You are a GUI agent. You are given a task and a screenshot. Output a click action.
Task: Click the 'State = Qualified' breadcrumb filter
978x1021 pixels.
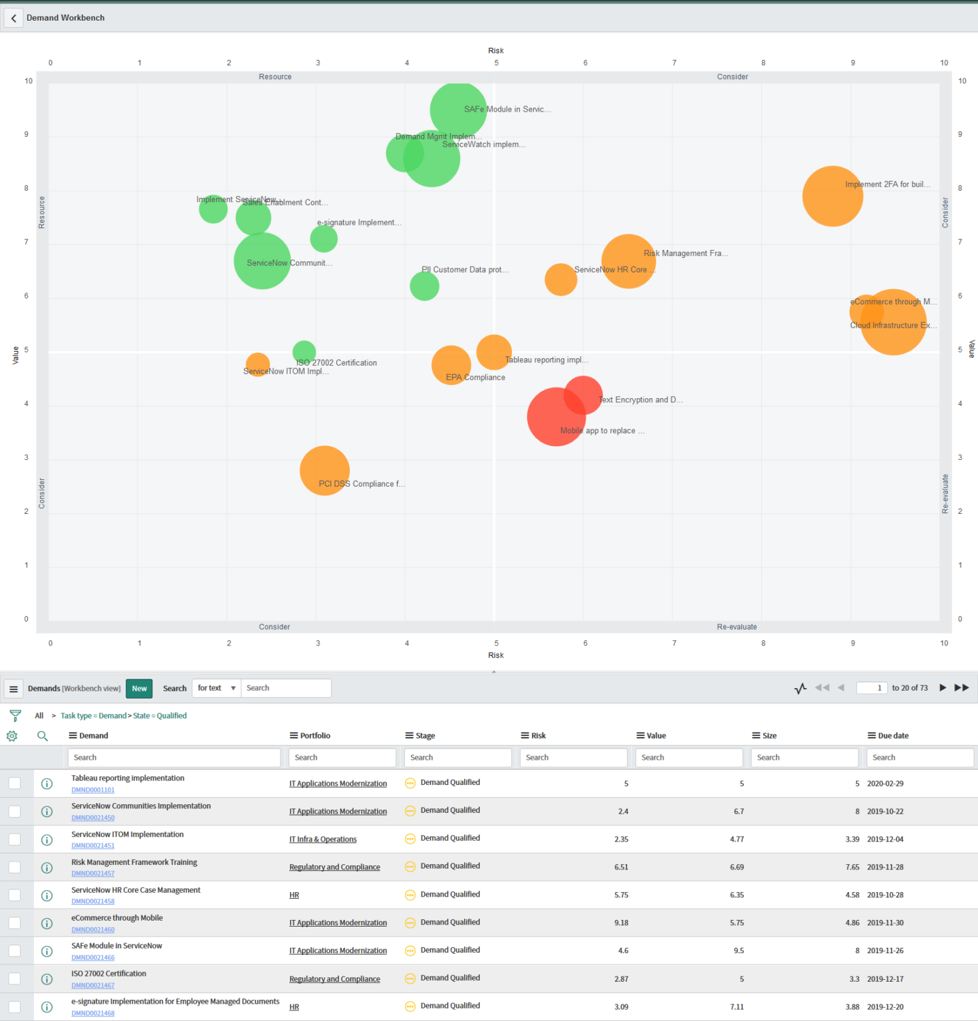[x=160, y=715]
